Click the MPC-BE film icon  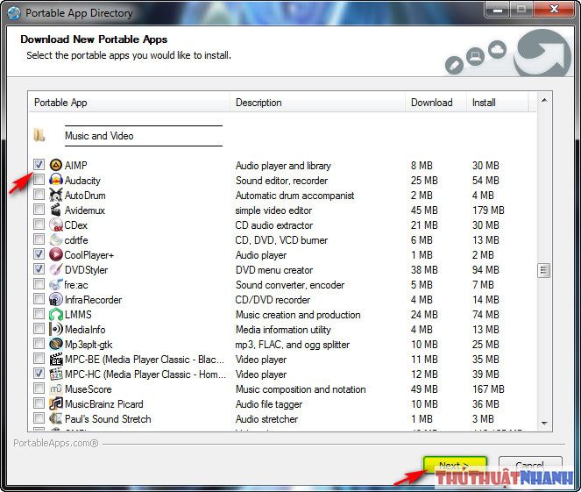55,359
